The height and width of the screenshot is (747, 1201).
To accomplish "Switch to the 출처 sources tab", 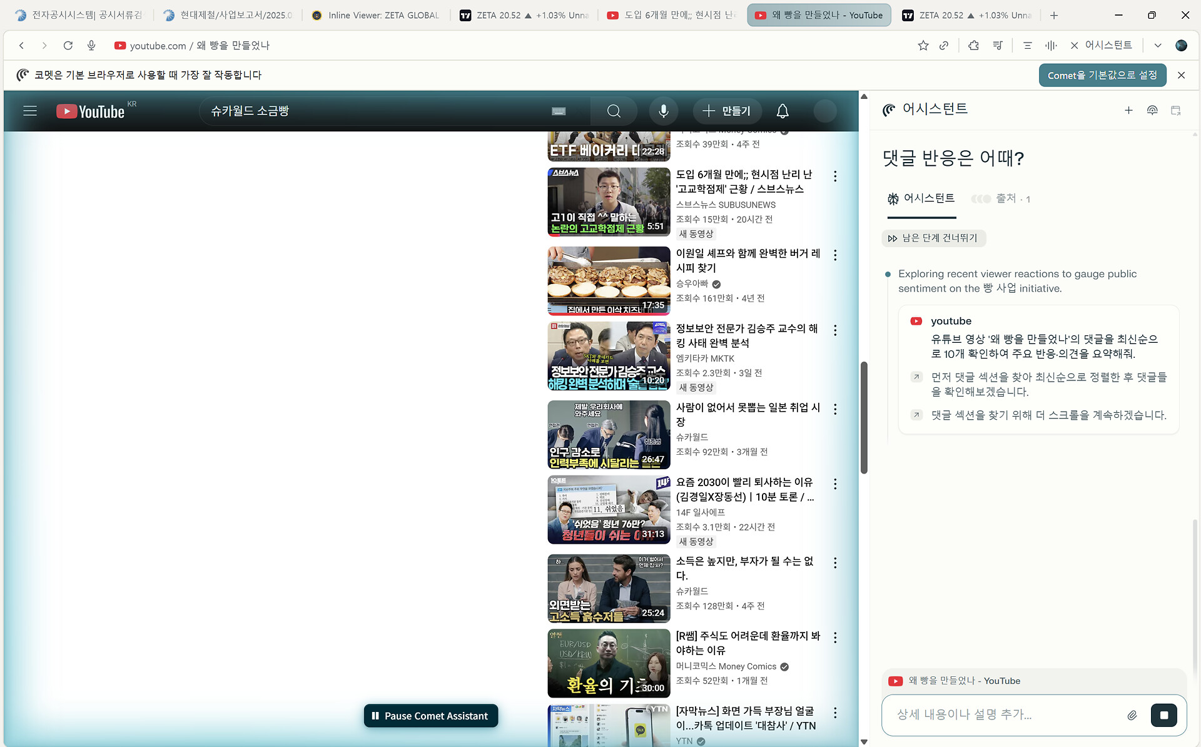I will (1001, 199).
